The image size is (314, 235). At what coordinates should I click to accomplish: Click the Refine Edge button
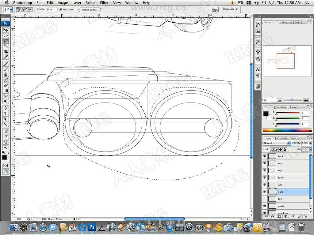point(90,10)
